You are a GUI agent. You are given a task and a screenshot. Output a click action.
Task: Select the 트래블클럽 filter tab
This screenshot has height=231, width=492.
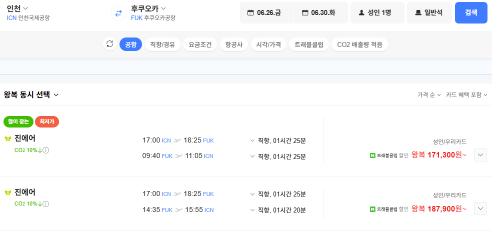click(309, 44)
